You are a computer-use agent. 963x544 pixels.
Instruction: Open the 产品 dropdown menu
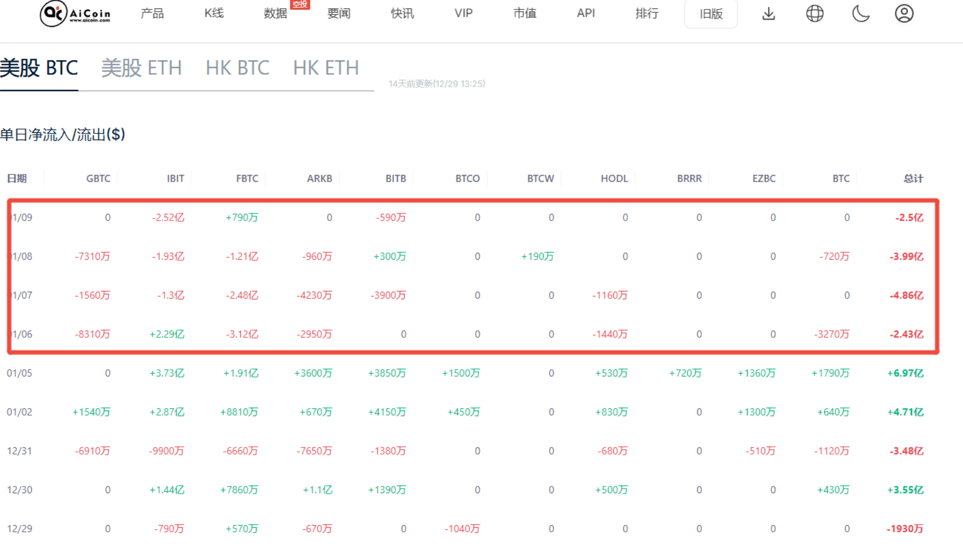(151, 13)
